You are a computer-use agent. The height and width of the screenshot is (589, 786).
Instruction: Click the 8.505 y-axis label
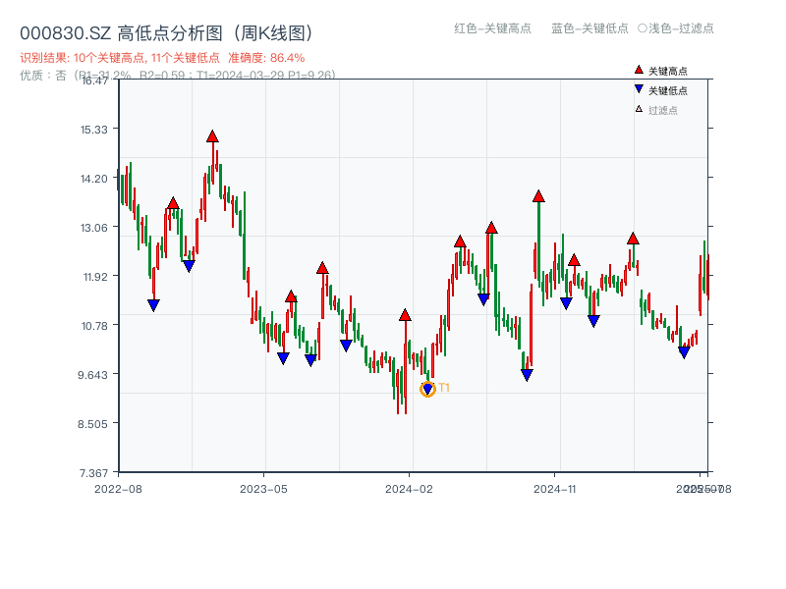92,424
